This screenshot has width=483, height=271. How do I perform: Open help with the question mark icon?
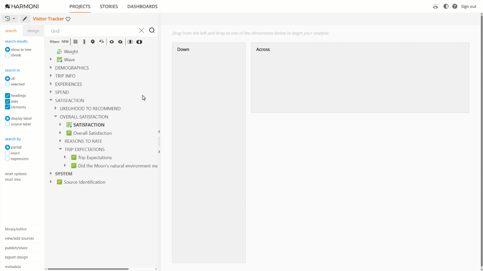tap(455, 6)
